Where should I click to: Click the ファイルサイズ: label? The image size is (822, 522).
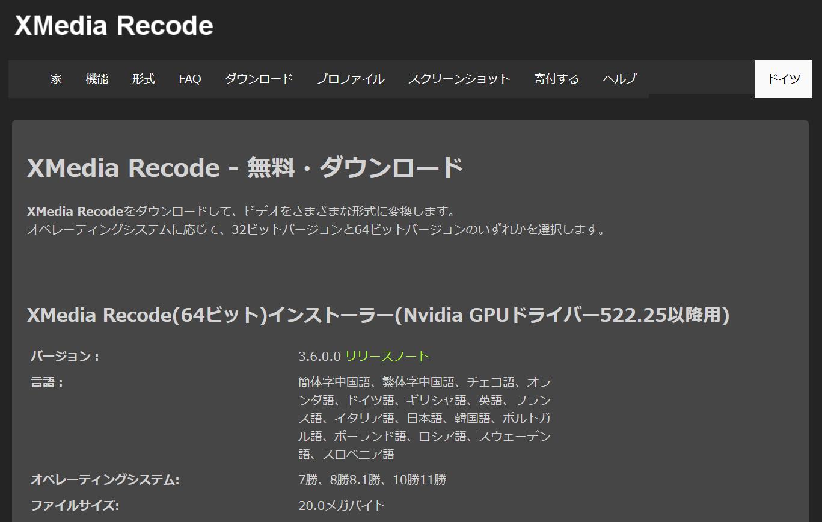click(75, 506)
